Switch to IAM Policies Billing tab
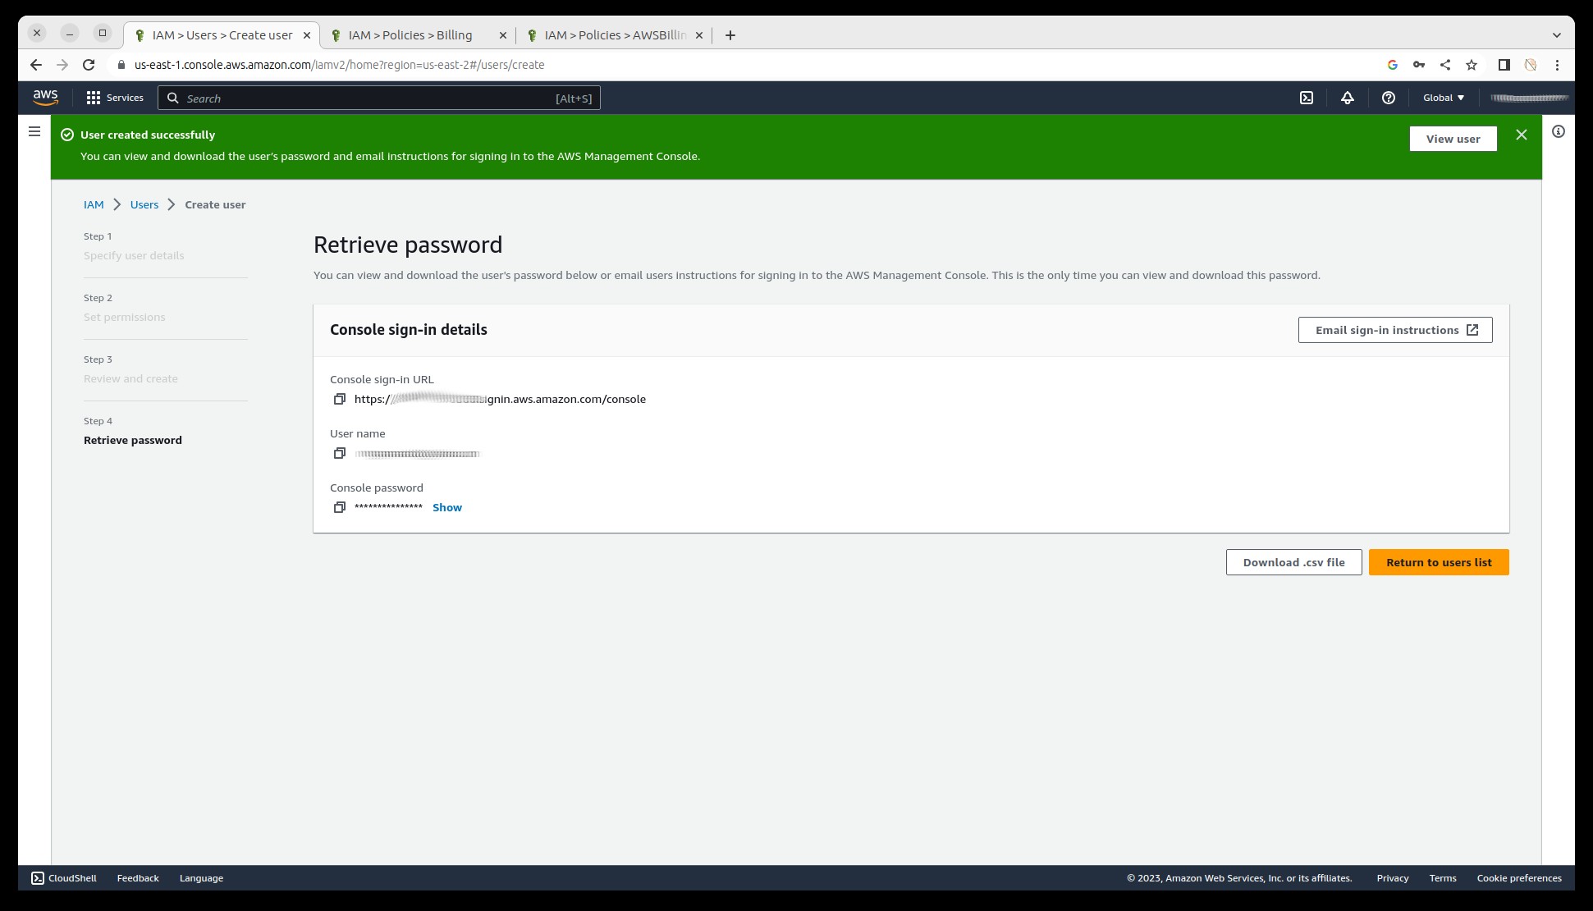 pos(419,35)
